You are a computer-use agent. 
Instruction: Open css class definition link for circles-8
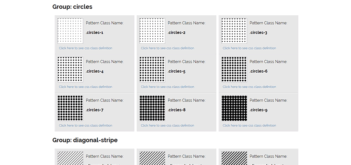167,125
